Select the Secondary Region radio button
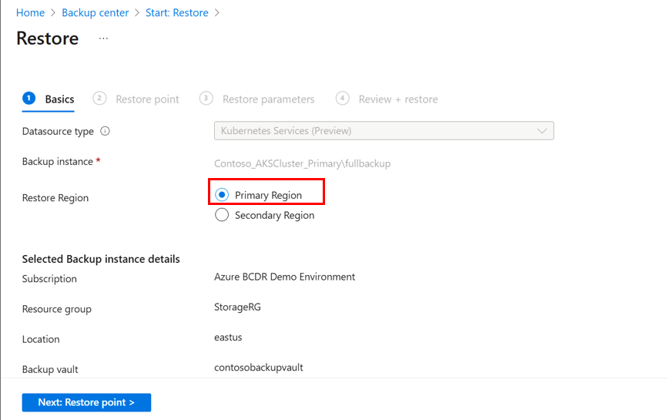The height and width of the screenshot is (420, 667). coord(223,215)
